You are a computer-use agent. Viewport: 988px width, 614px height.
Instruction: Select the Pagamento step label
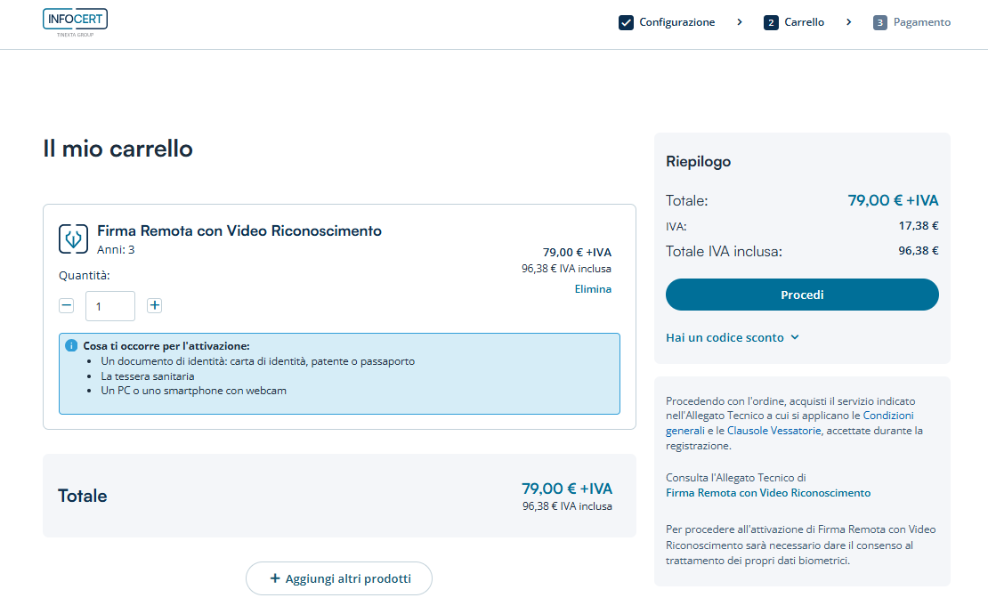(x=922, y=22)
